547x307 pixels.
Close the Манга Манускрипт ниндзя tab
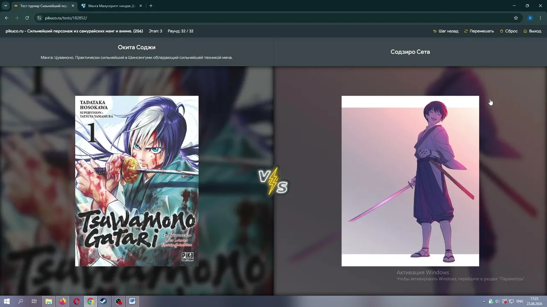pyautogui.click(x=141, y=6)
